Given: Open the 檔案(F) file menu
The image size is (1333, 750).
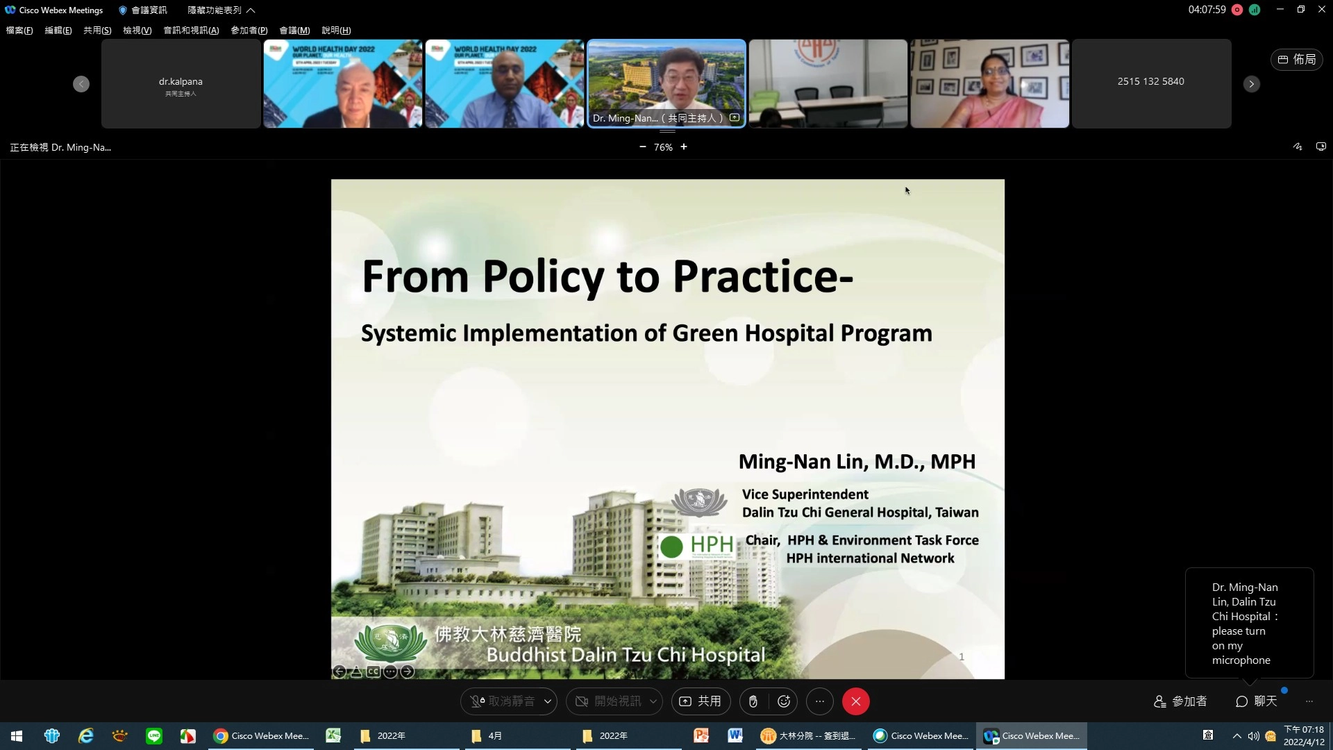Looking at the screenshot, I should coord(19,31).
